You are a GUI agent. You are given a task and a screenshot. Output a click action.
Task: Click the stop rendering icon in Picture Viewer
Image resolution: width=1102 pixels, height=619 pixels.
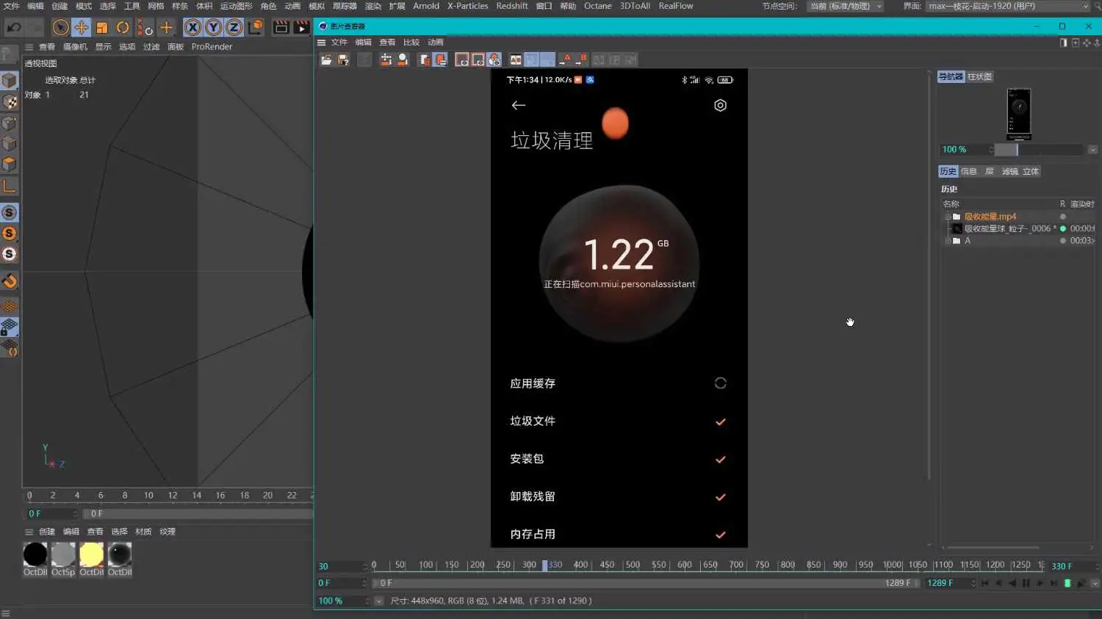click(x=364, y=59)
